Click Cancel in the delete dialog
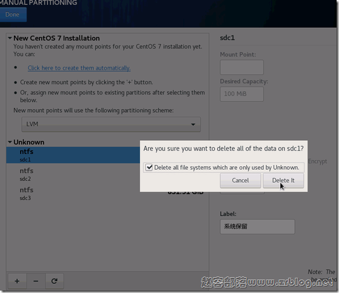 [240, 180]
